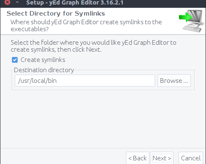Viewport: 206px width, 164px height.
Task: Click the red close window icon
Action: (x=7, y=2)
